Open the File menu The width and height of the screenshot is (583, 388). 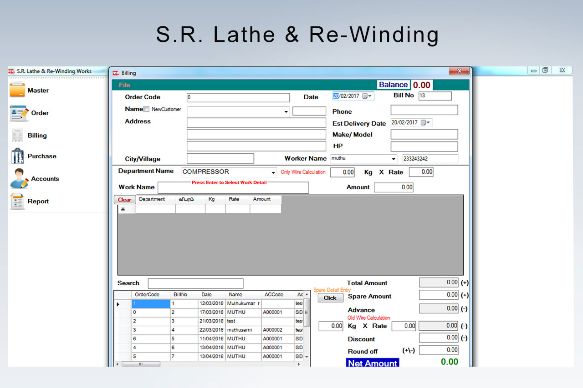click(124, 85)
